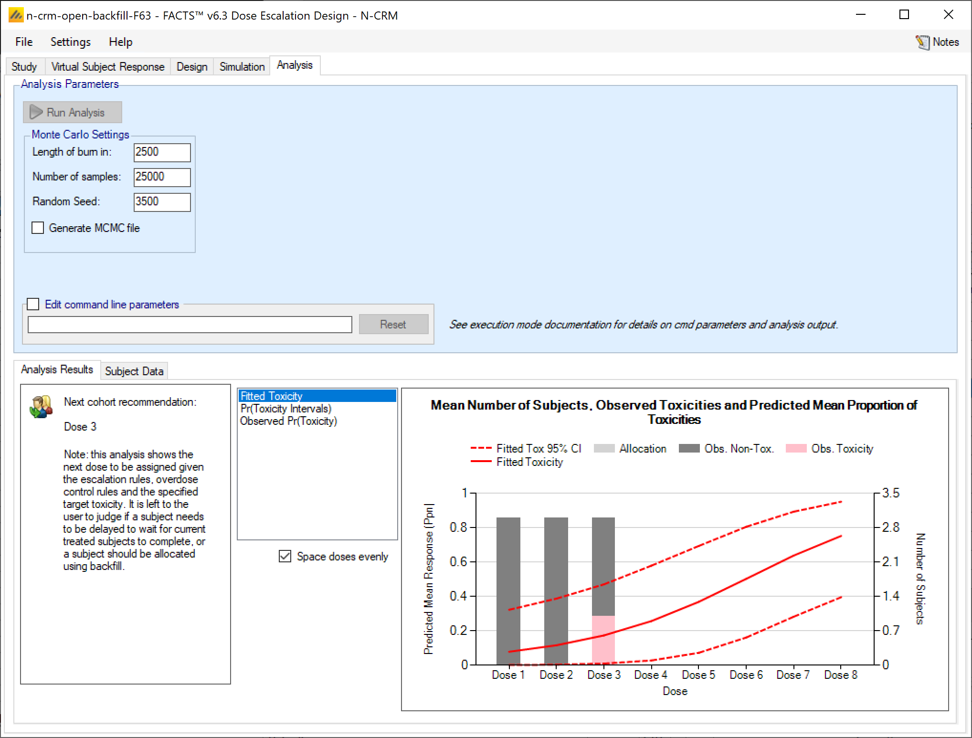Click the Random Seed input field
This screenshot has height=738, width=972.
click(162, 201)
